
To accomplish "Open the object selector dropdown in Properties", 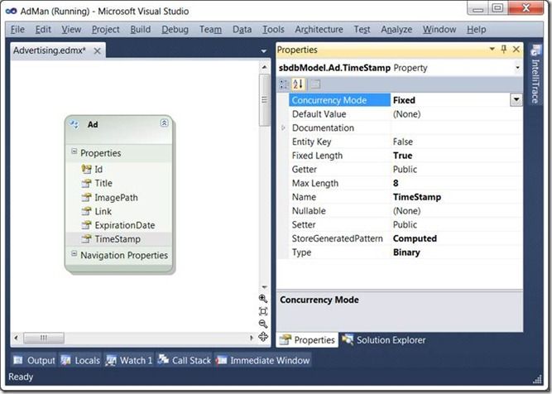I will point(517,68).
